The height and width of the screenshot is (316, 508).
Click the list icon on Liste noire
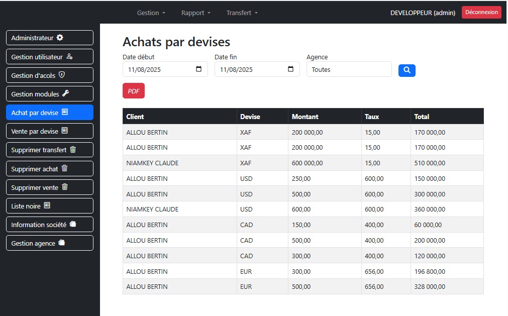(x=47, y=206)
